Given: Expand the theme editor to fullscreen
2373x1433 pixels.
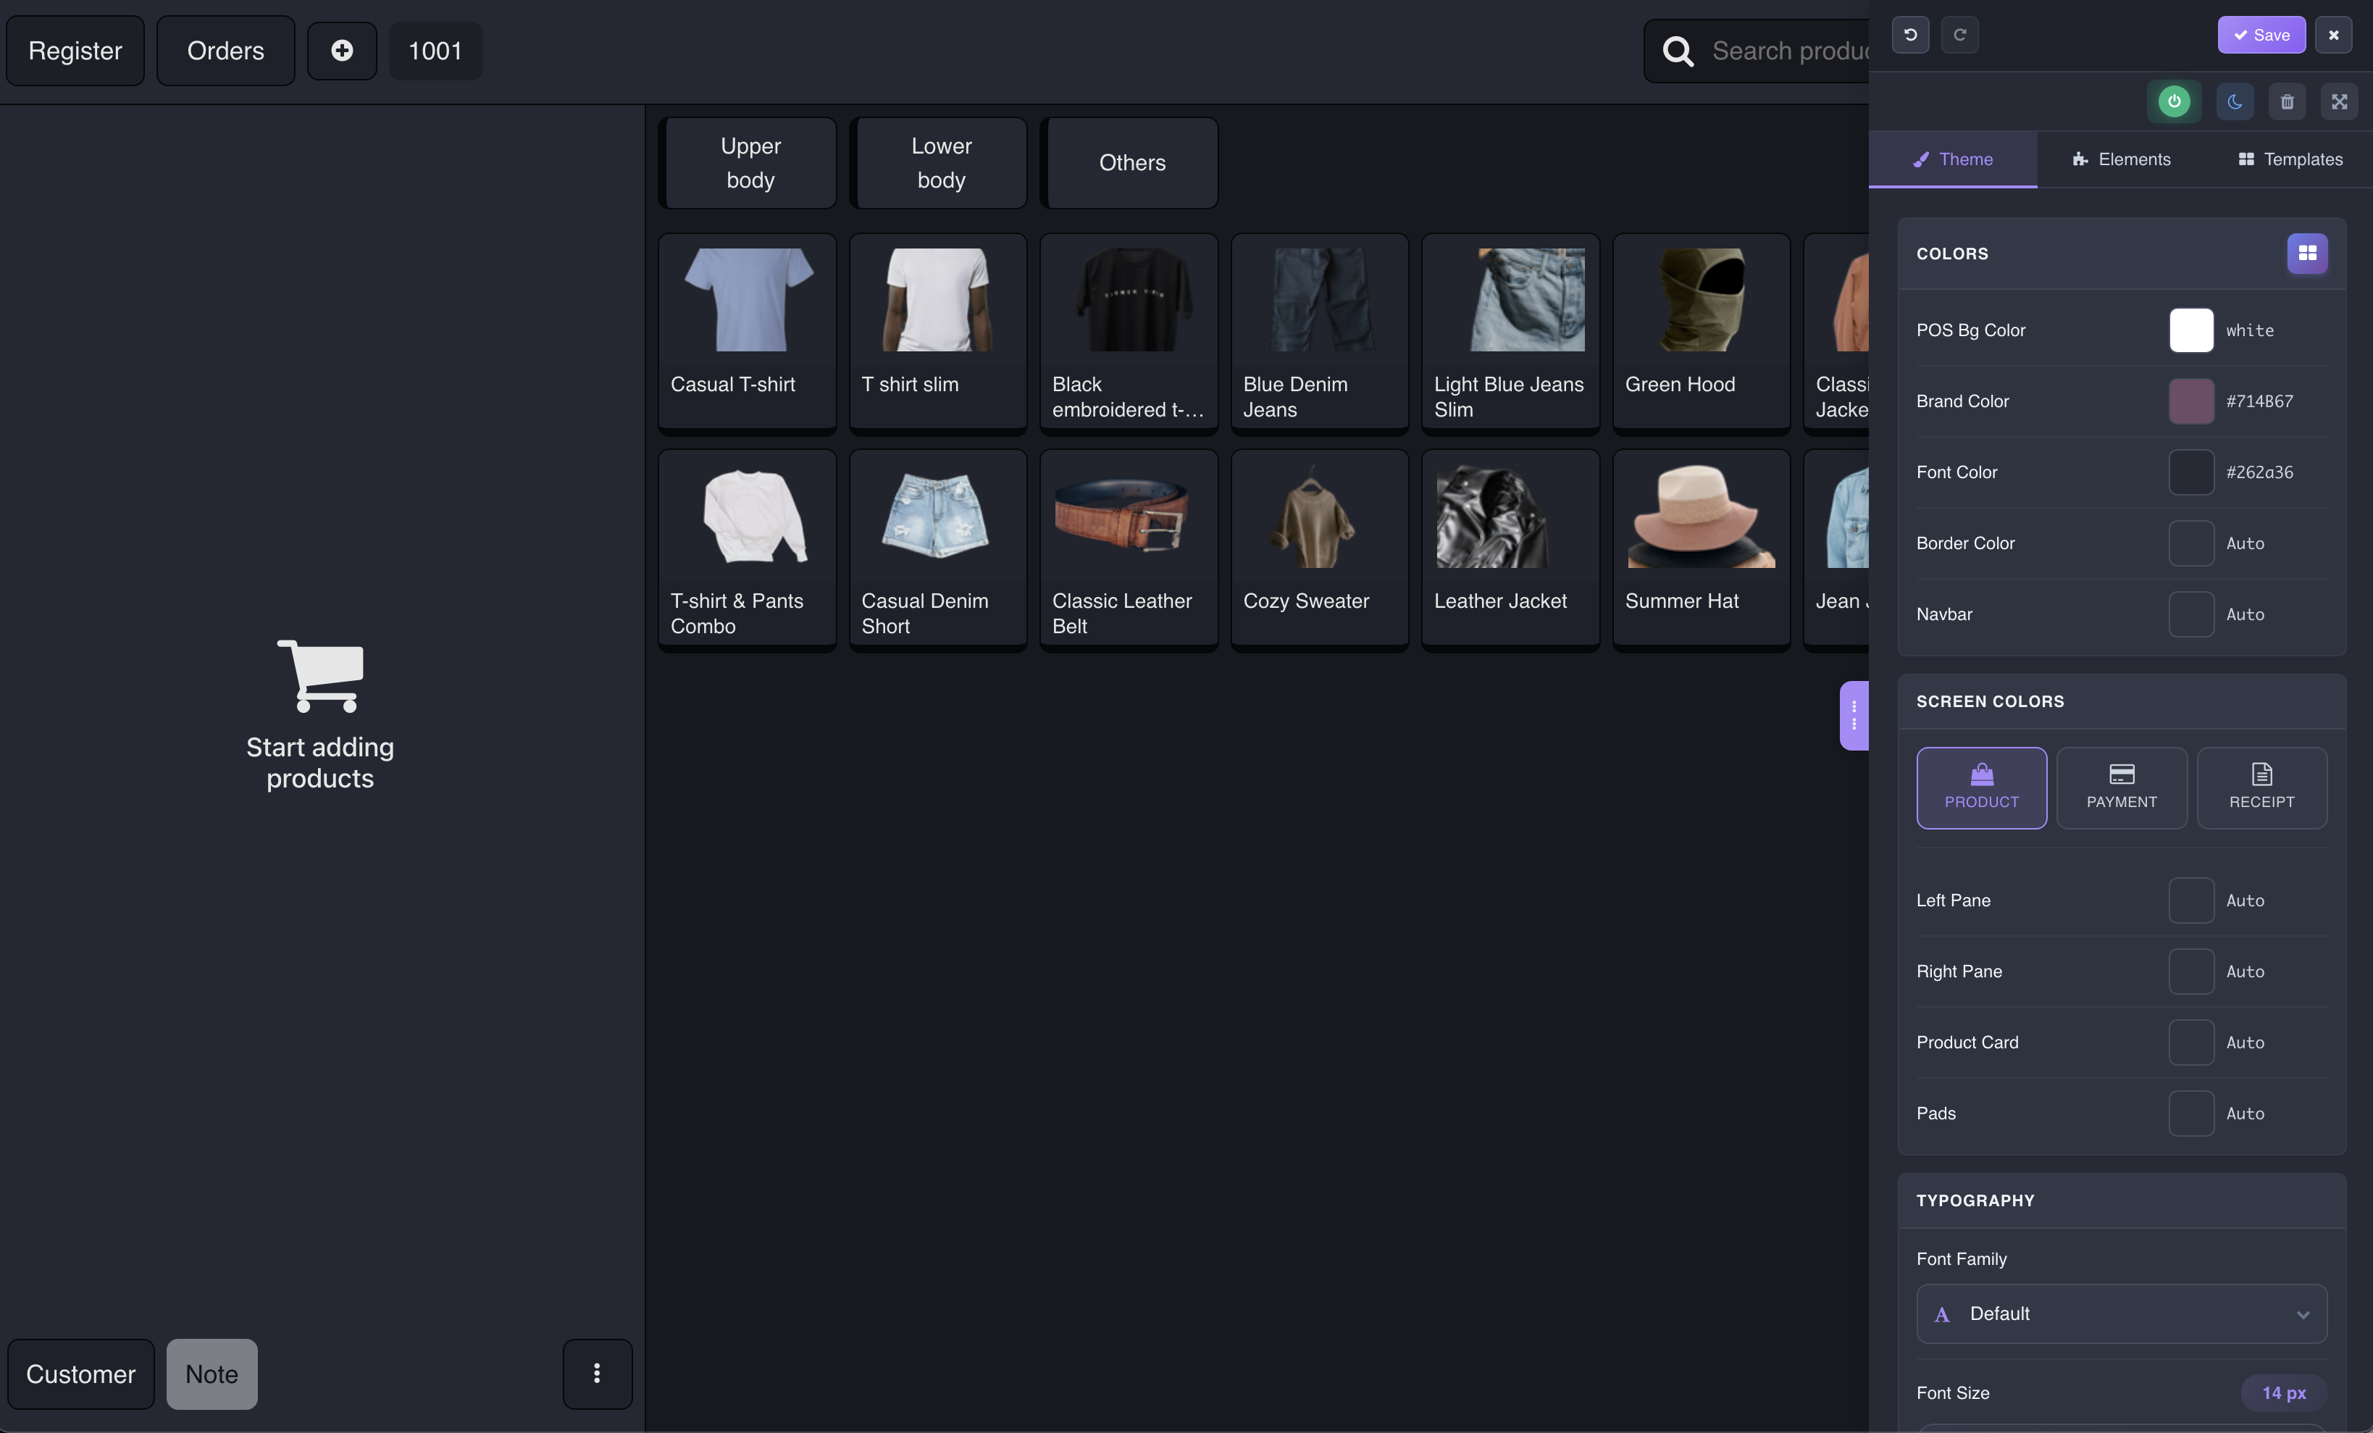Looking at the screenshot, I should tap(2340, 101).
